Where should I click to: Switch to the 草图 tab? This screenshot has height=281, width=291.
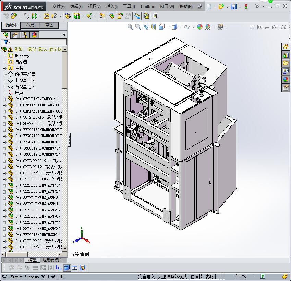tap(49, 25)
